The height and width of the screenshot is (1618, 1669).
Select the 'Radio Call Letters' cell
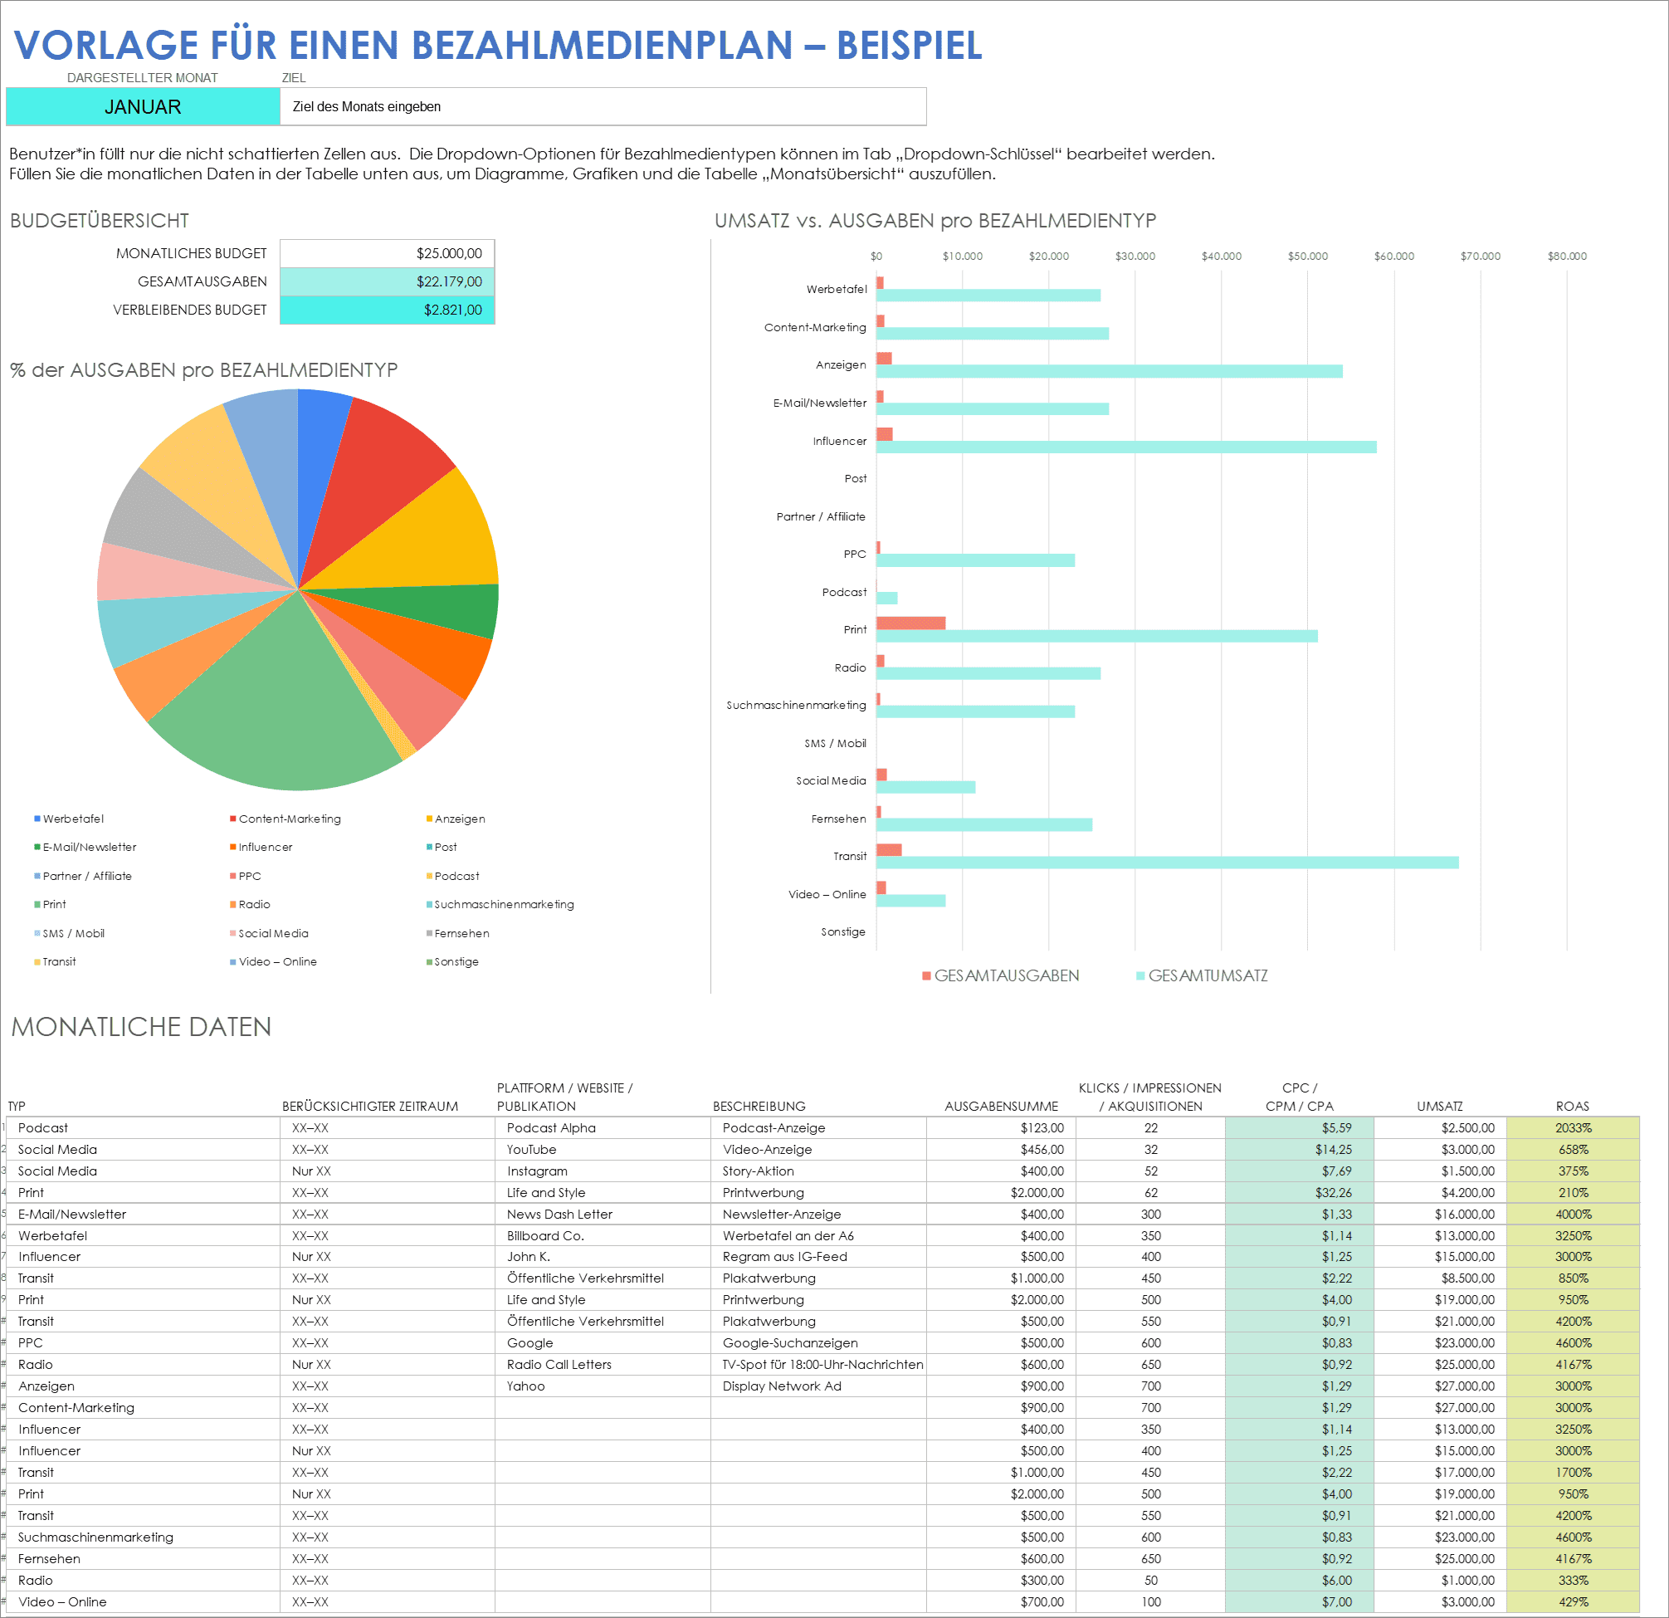tap(603, 1364)
